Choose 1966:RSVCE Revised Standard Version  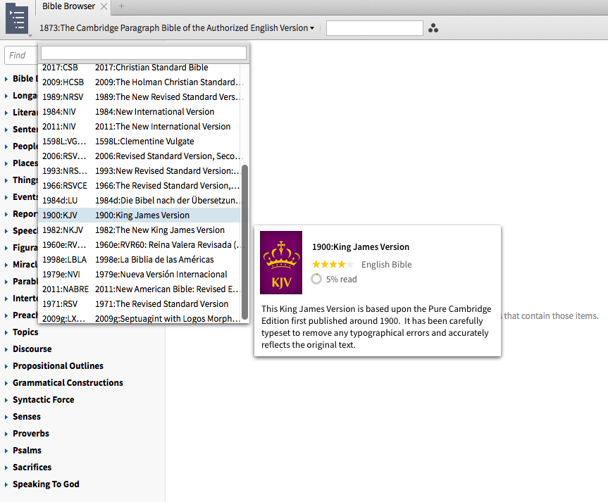tap(139, 186)
